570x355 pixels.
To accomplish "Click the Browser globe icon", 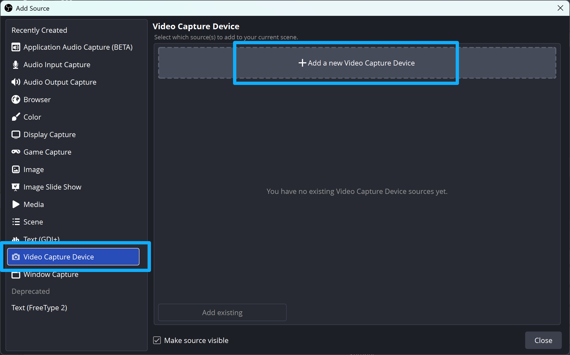I will [x=16, y=100].
